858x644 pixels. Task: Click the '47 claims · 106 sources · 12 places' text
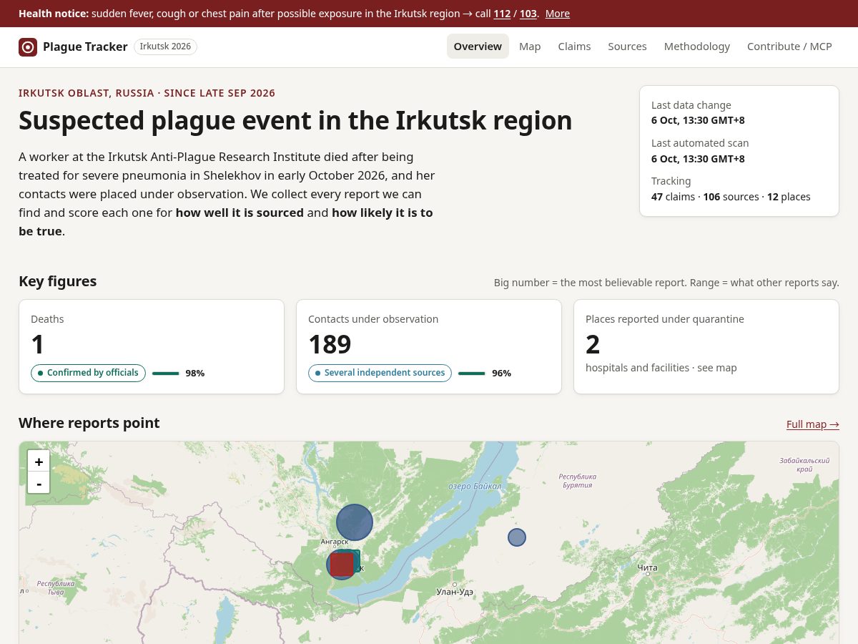coord(731,197)
